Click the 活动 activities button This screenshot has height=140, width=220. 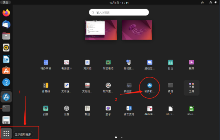click(x=6, y=2)
